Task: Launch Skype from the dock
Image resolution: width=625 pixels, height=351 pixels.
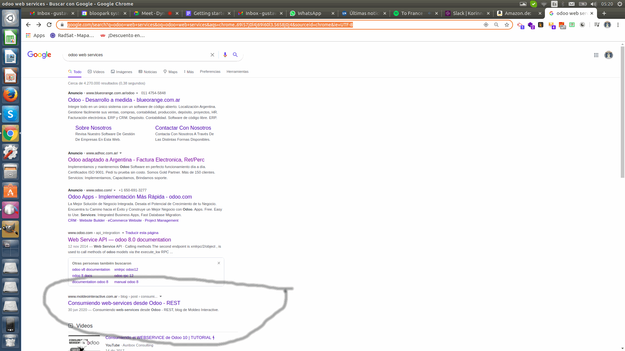Action: click(x=10, y=114)
